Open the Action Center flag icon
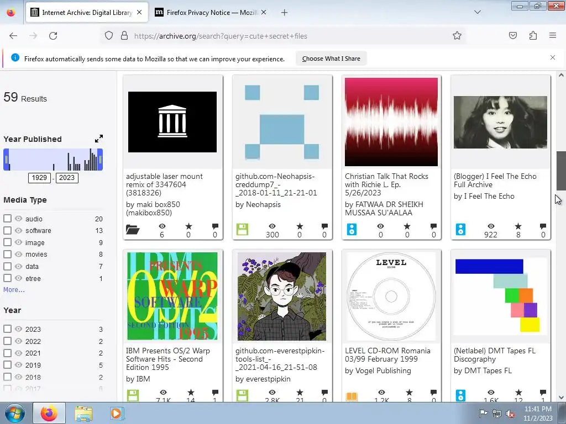Viewport: 566px width, 424px height. coord(483,413)
